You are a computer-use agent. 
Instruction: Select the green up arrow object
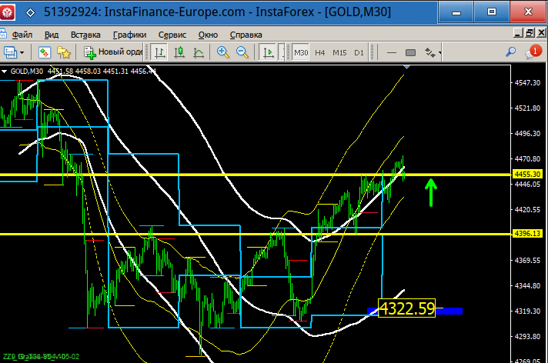coord(431,192)
